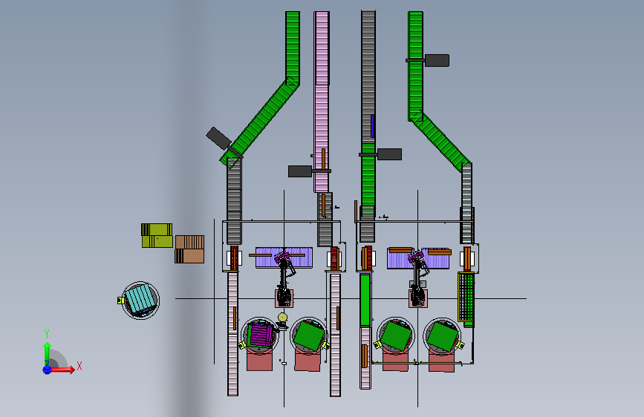Select dark motor on left diagonal green conveyor
Screen dimensions: 644x417
pos(218,138)
